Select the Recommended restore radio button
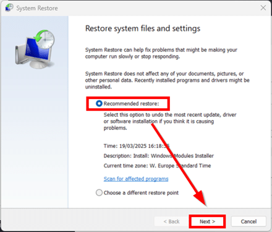This screenshot has height=232, width=272. coord(99,103)
